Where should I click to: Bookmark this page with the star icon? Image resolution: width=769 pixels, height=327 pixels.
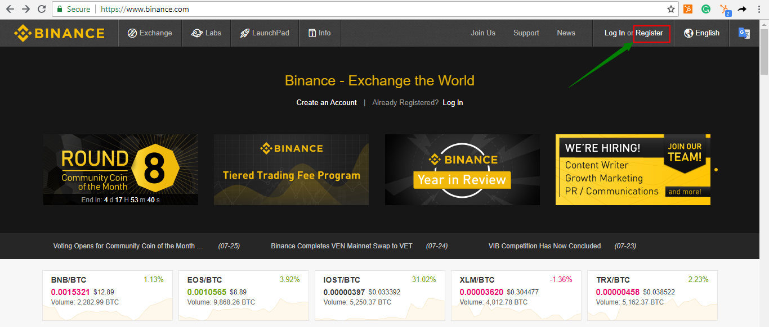pos(670,9)
